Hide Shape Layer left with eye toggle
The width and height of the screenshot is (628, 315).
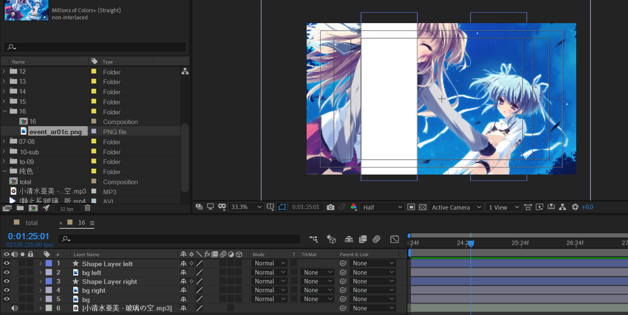click(7, 263)
